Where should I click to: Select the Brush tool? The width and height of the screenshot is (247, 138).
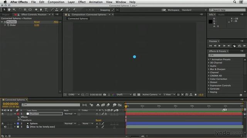52,10
